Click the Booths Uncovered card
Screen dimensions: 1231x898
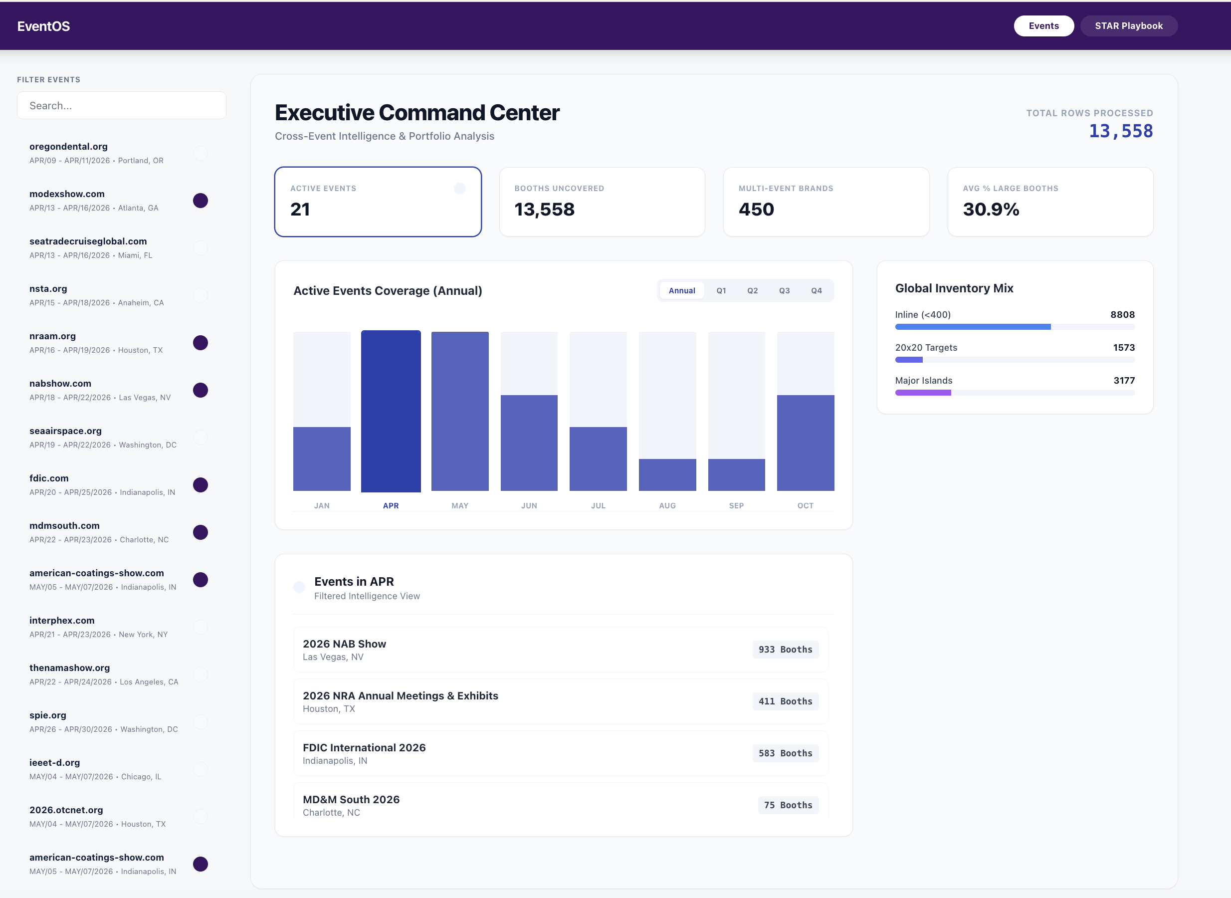click(602, 202)
